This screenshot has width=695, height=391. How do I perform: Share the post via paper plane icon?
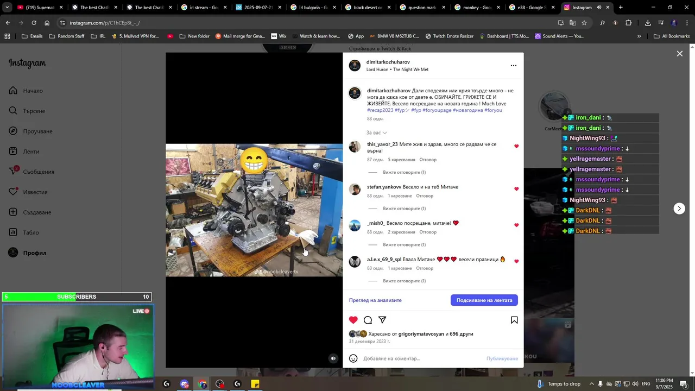click(x=382, y=320)
